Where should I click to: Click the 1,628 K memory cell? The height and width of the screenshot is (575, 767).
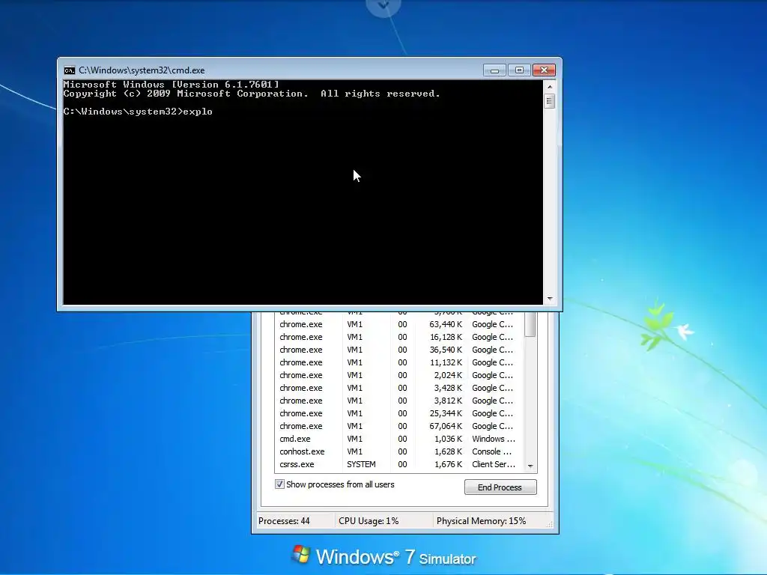(x=448, y=451)
